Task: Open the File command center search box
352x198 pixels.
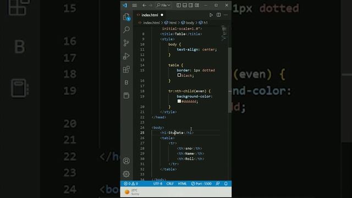Action: pyautogui.click(x=163, y=5)
